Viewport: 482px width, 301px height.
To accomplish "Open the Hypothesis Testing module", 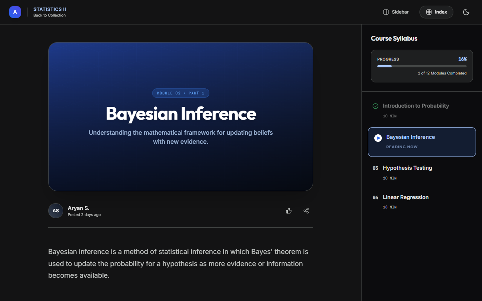I will (x=407, y=168).
